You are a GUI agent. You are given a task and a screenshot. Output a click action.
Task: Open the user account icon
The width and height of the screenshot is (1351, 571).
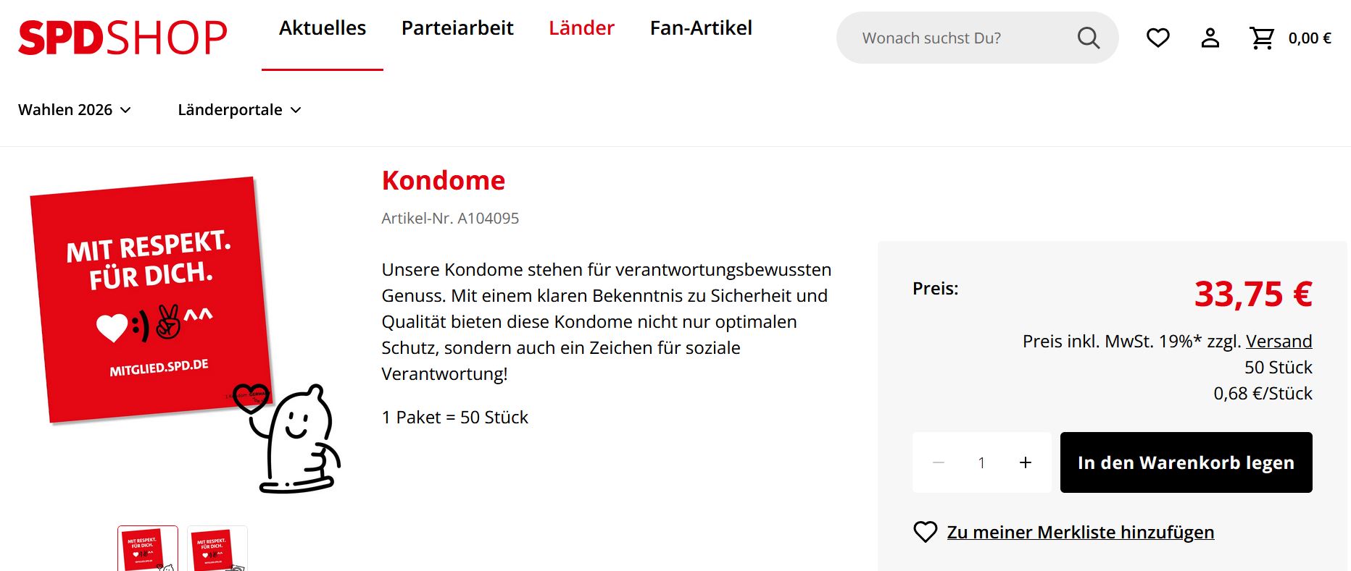(x=1210, y=38)
